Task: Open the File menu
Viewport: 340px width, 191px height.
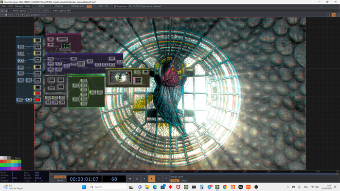Action: pyautogui.click(x=4, y=6)
